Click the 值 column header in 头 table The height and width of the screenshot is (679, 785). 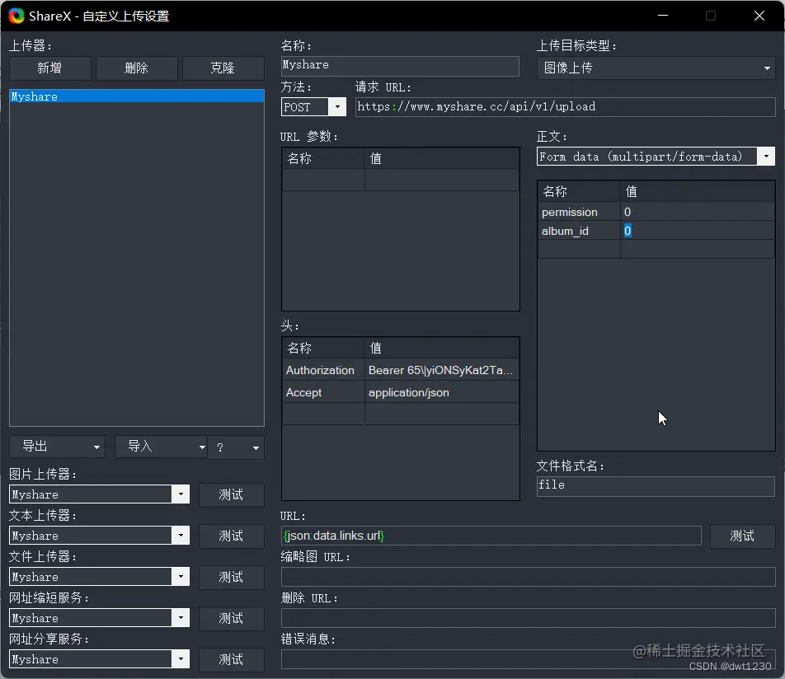(x=442, y=348)
